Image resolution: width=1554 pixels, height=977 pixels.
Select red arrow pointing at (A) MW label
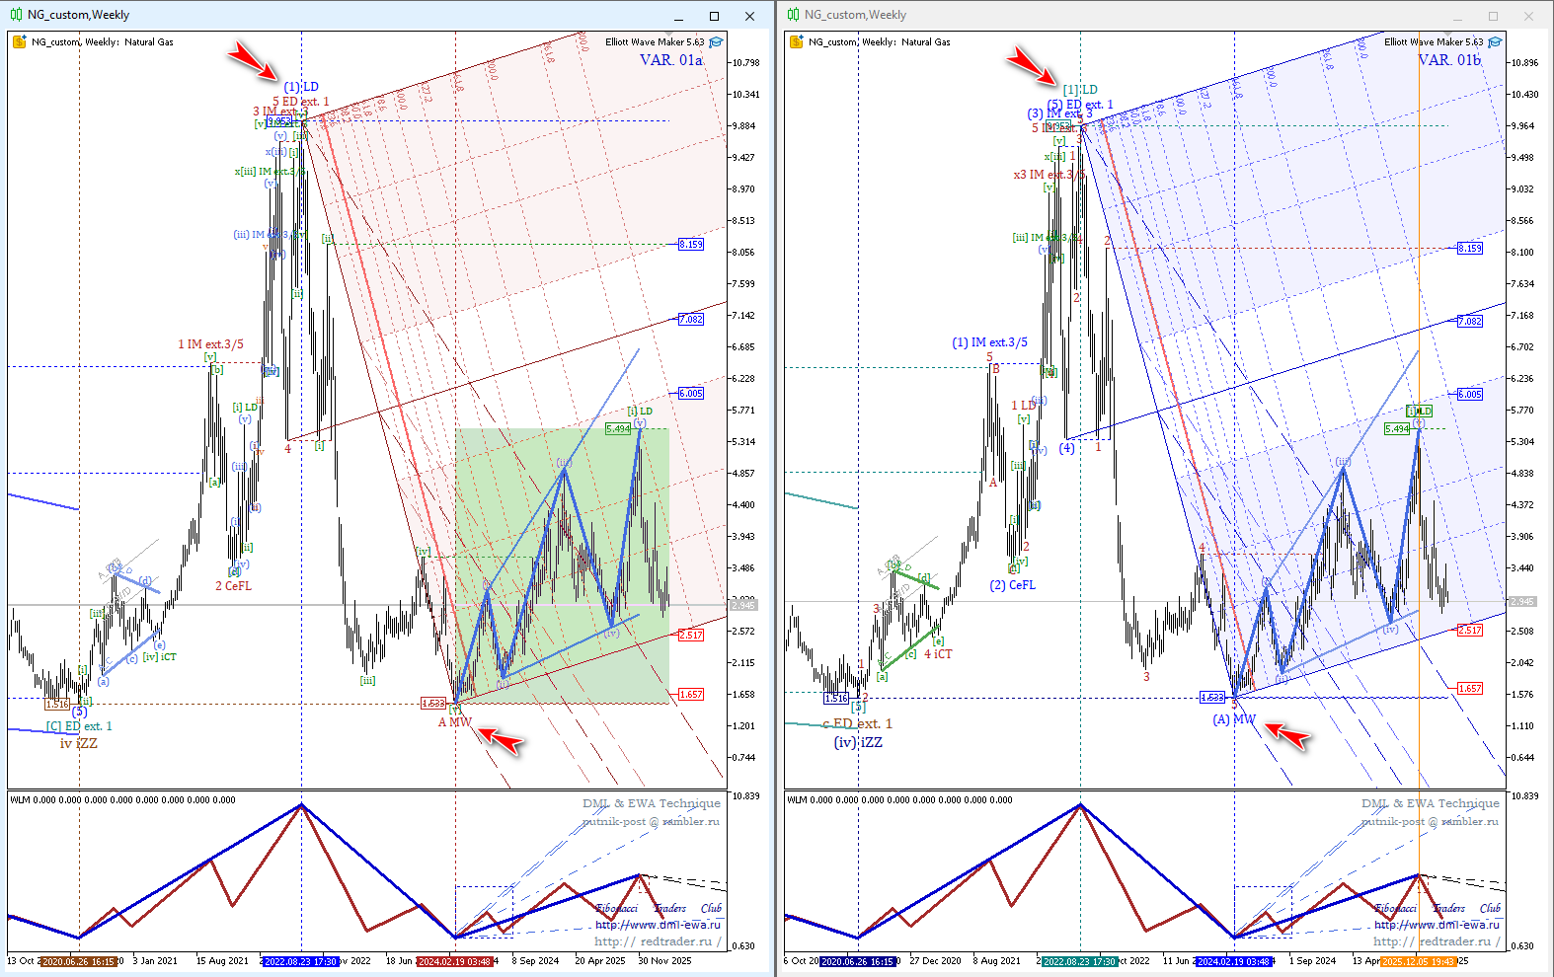(x=1286, y=735)
